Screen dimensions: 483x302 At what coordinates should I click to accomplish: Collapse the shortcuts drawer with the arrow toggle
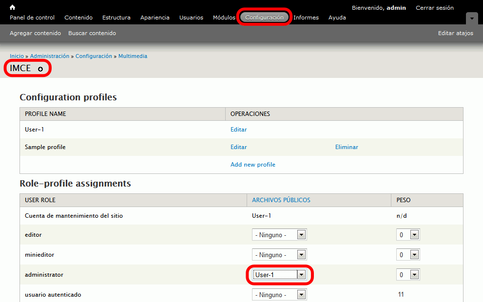(x=472, y=19)
